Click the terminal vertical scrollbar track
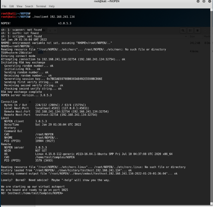Screen dimensions: 213x207 [x=211, y=107]
